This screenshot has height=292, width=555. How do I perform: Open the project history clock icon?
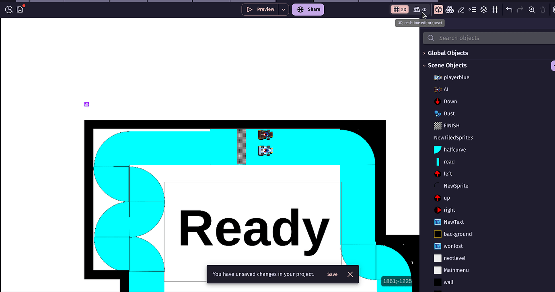click(x=9, y=9)
